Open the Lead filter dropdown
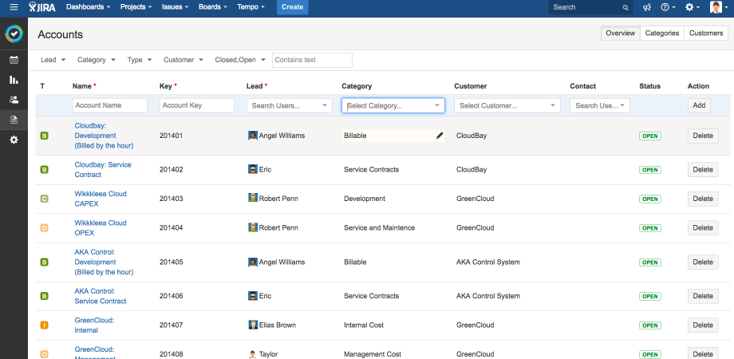734x359 pixels. click(x=53, y=60)
